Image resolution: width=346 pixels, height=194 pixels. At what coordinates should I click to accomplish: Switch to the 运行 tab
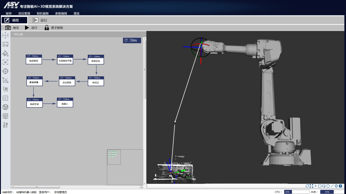[40, 20]
